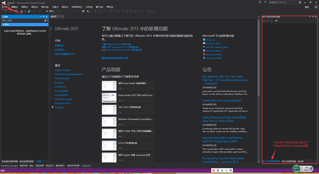Toggle auto-hide pin on Solution Explorer panel
Image resolution: width=319 pixels, height=174 pixels.
tap(313, 17)
